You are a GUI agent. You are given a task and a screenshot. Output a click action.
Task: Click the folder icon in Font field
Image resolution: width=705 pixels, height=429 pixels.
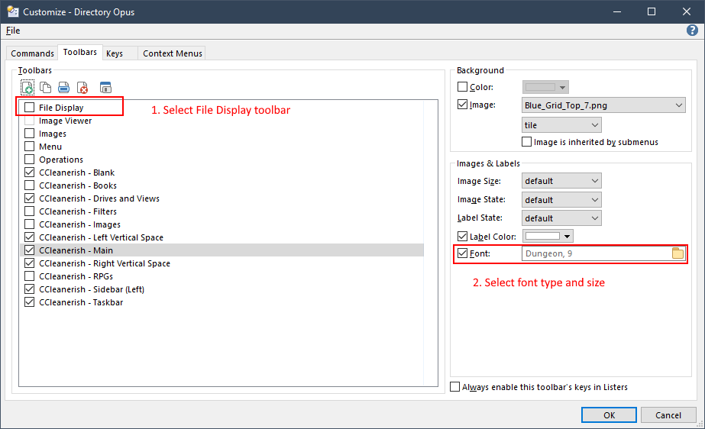click(x=678, y=253)
